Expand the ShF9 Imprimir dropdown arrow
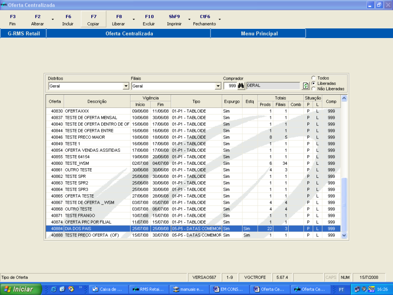 (189, 19)
